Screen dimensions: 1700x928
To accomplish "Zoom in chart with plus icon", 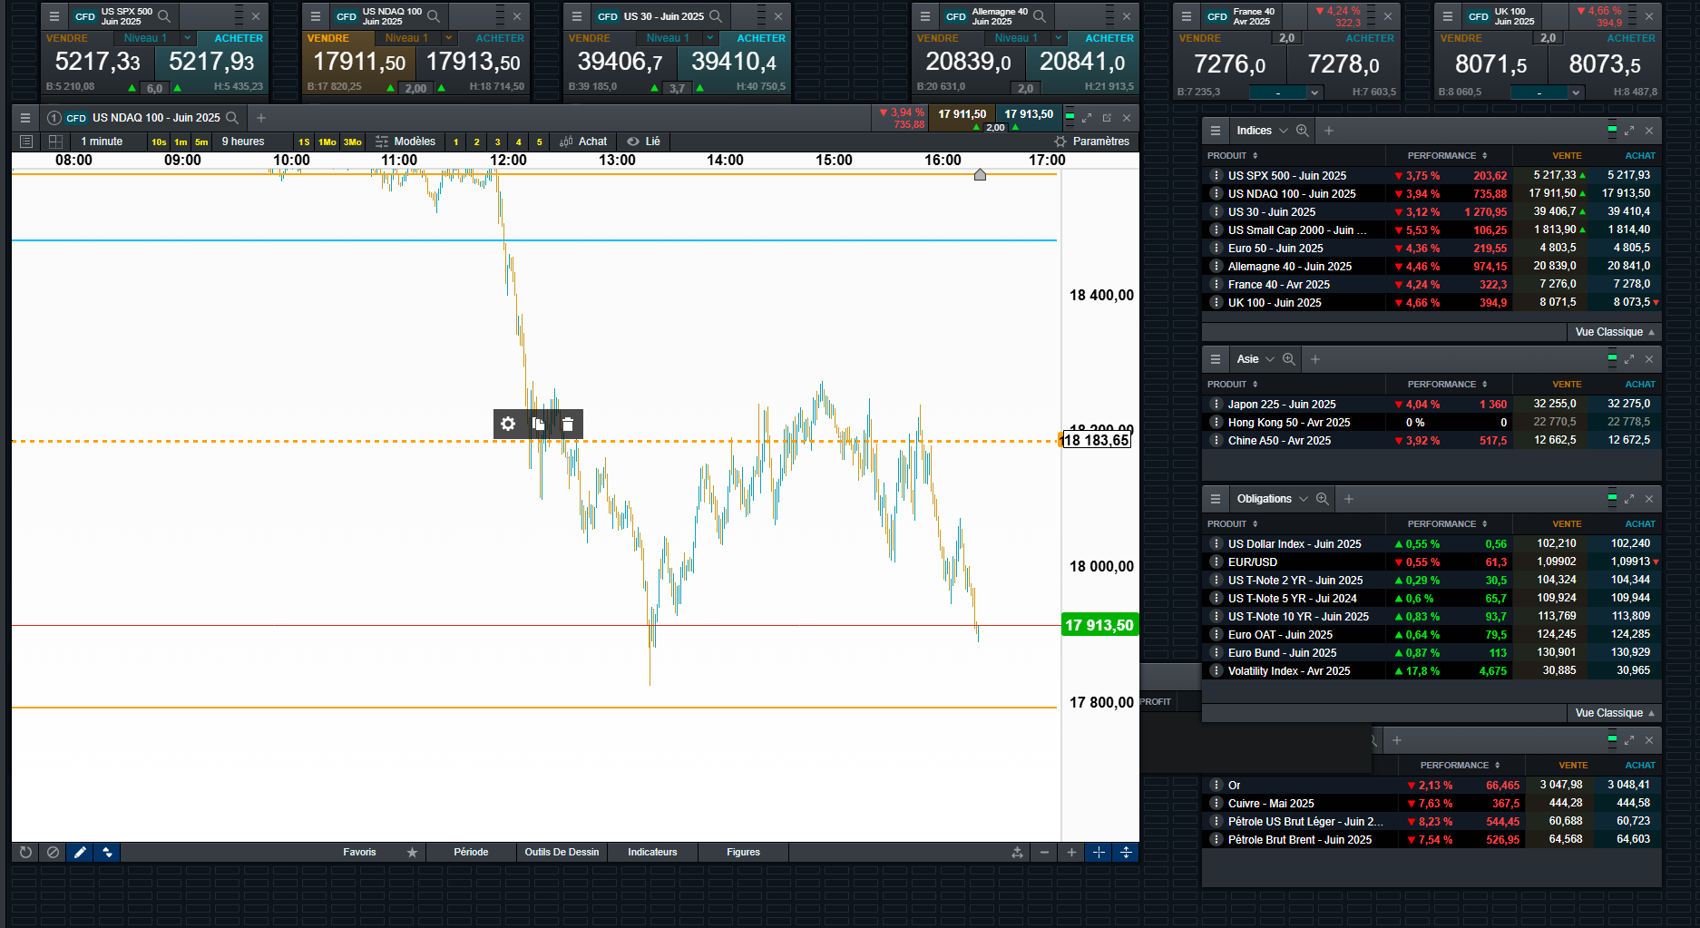I will [x=1071, y=852].
